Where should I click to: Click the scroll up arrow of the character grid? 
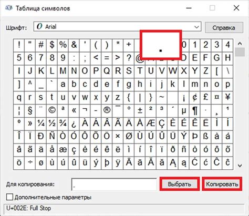[x=240, y=44]
